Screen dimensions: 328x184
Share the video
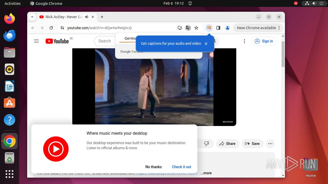coord(228,144)
